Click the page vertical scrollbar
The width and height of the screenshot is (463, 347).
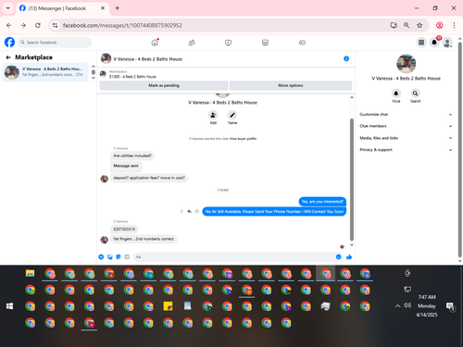[459, 150]
